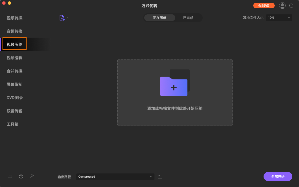Select 音频转换 in the sidebar
The width and height of the screenshot is (299, 187).
pyautogui.click(x=14, y=31)
